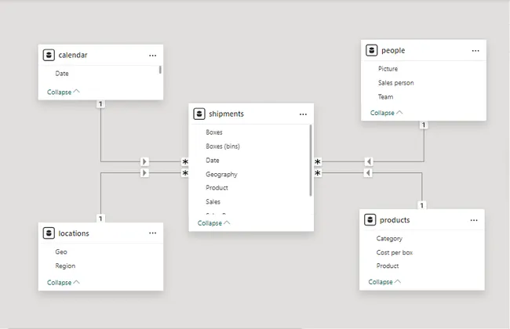Select the Product field in shipments table
The height and width of the screenshot is (329, 510).
tap(217, 188)
